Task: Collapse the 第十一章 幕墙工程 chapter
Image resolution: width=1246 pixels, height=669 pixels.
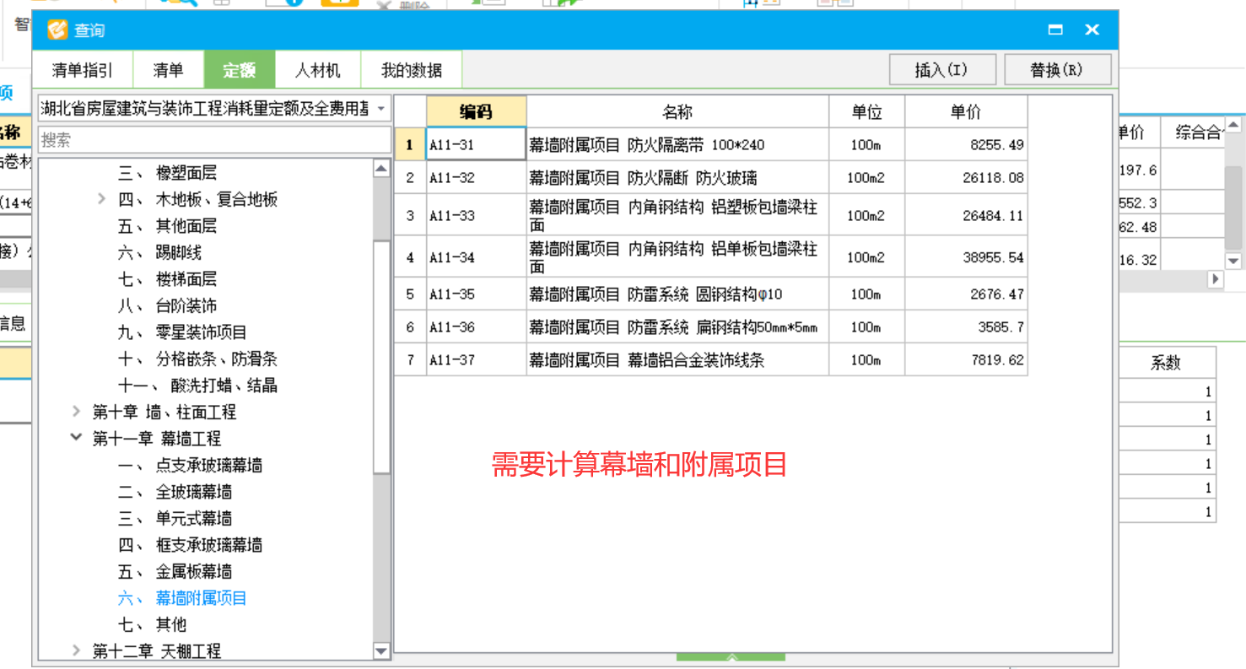Action: [76, 438]
